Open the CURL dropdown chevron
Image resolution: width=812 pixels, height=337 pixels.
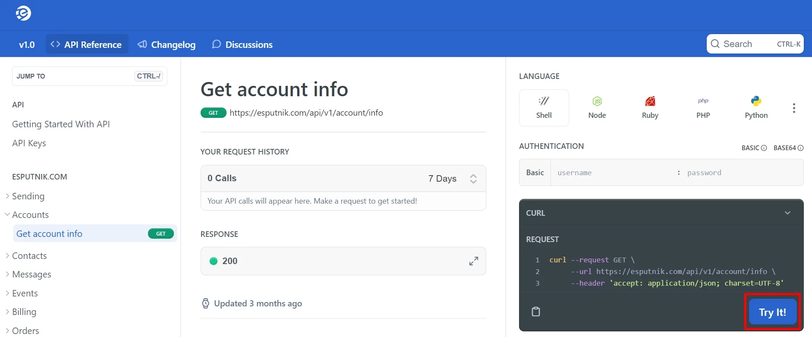[x=787, y=213]
